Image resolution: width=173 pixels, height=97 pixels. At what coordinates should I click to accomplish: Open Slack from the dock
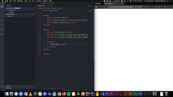tap(40, 94)
